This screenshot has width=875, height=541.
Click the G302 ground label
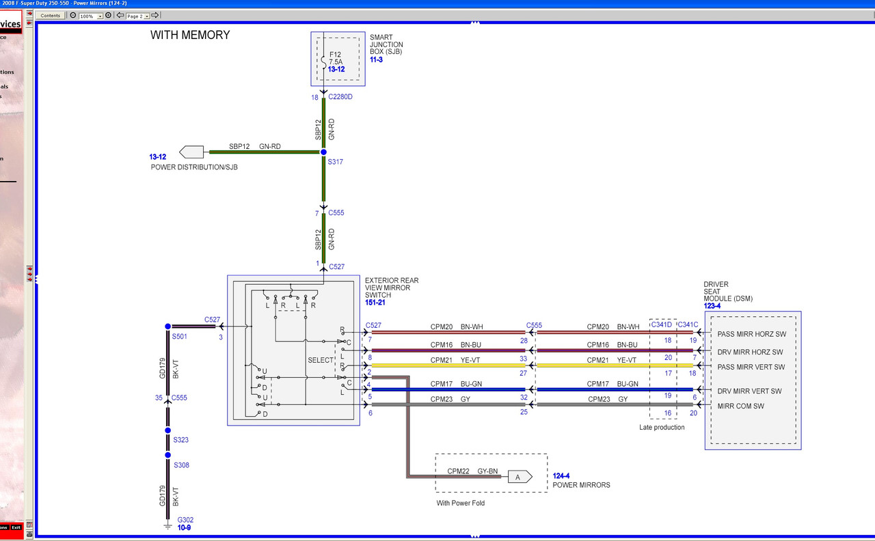185,520
